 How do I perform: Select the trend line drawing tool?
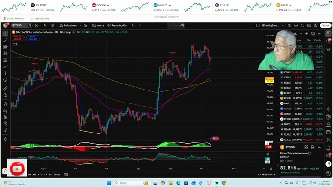[5, 40]
